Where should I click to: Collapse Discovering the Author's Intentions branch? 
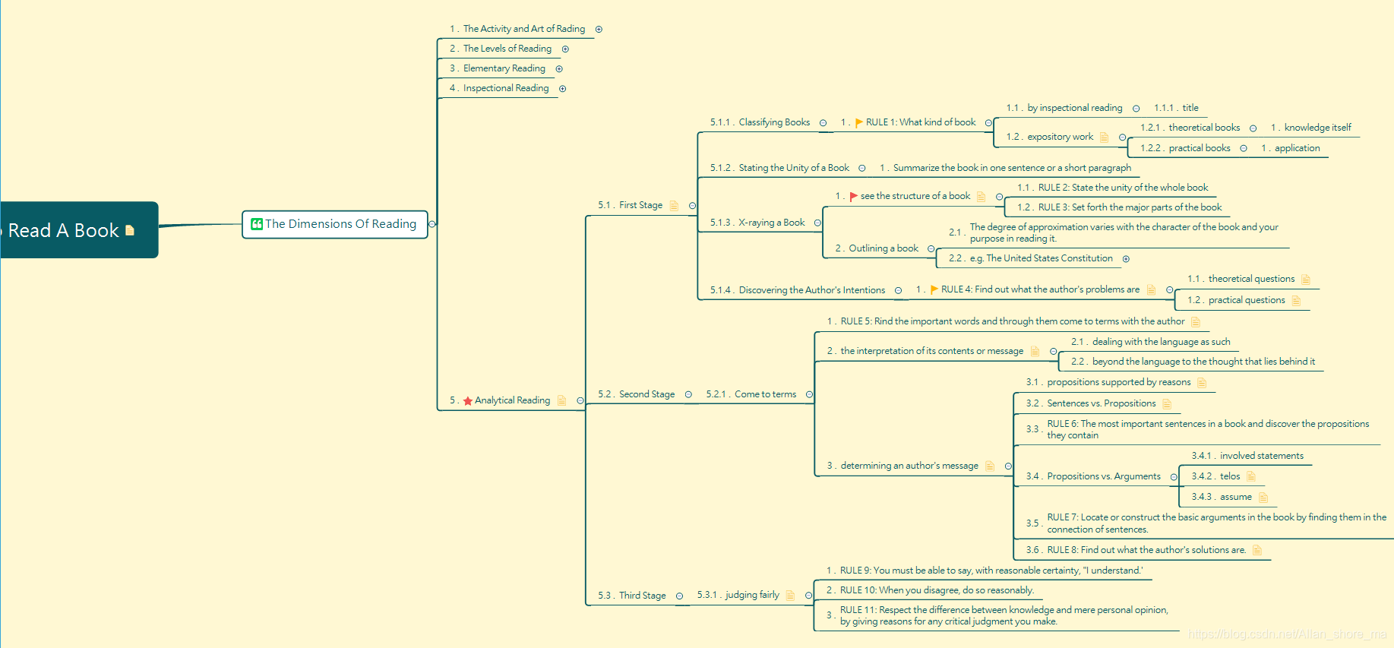898,291
